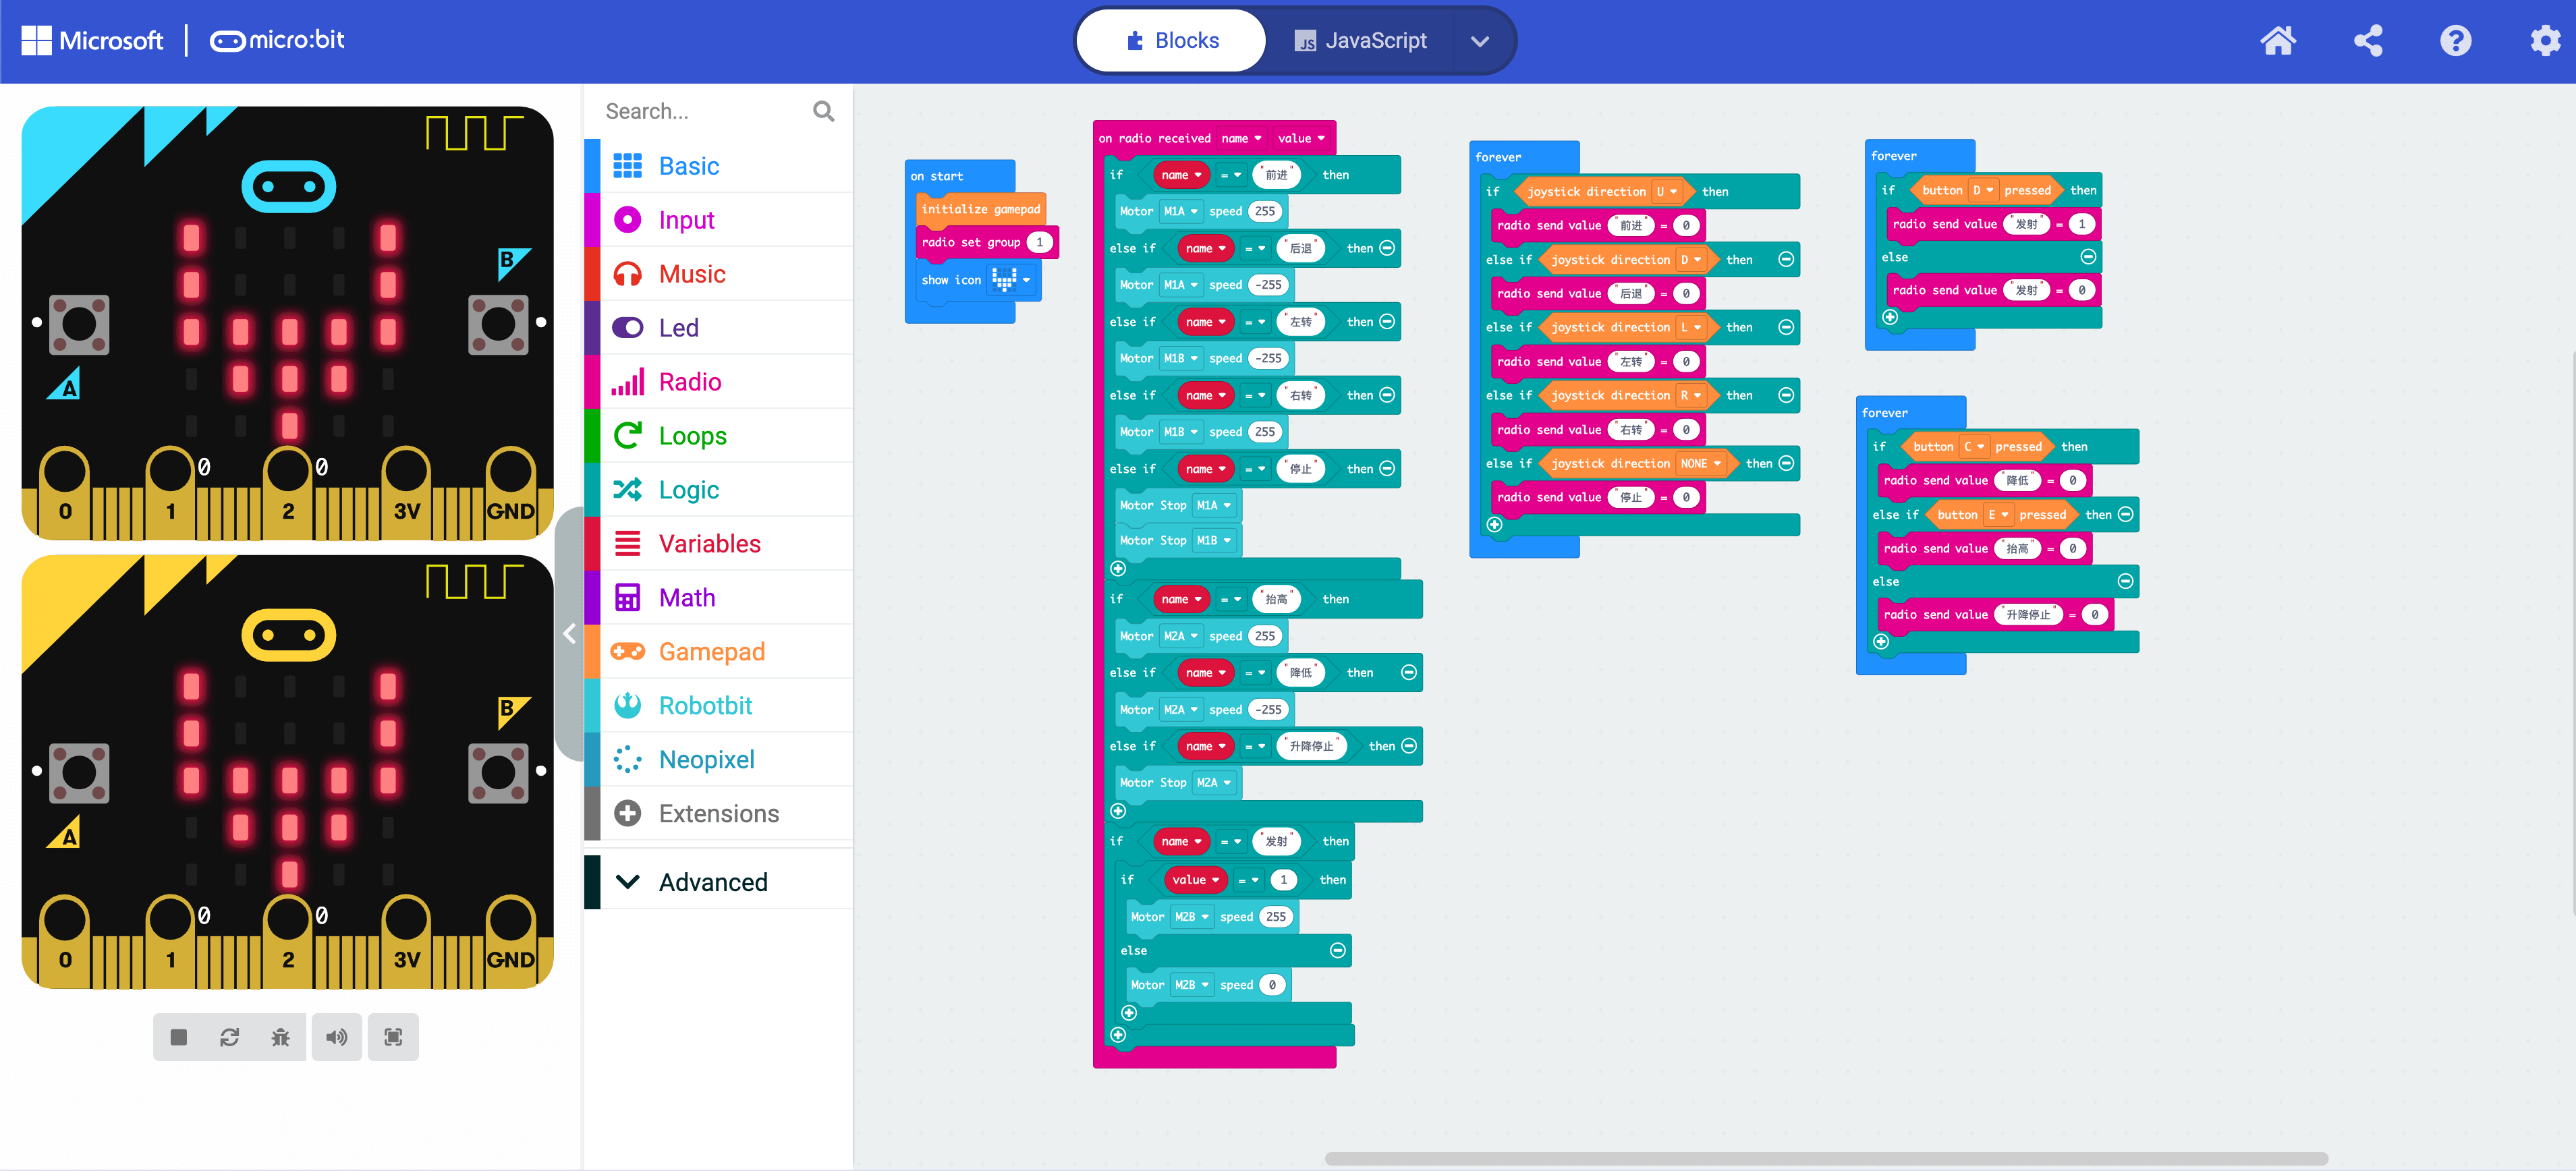This screenshot has height=1171, width=2576.
Task: Click the initialize gamepad block
Action: [x=981, y=209]
